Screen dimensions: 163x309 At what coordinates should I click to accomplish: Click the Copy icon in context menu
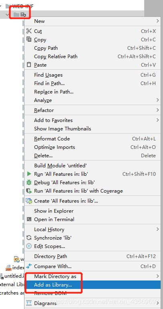tap(29, 39)
